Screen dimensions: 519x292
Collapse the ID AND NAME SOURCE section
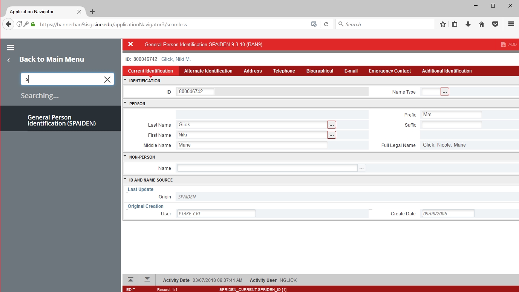point(126,180)
